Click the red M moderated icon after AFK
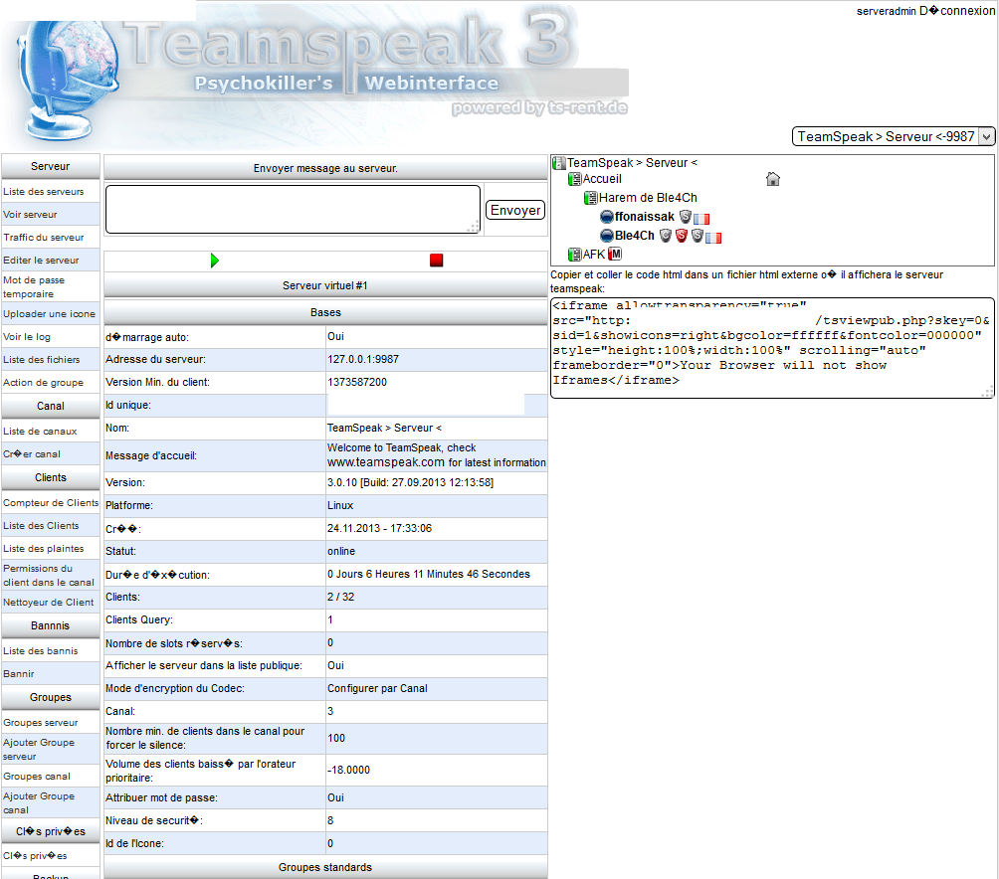 point(615,254)
